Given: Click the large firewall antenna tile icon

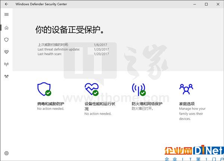Looking at the screenshot, I should (139, 90).
